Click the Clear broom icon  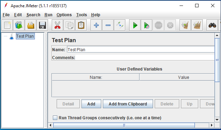pos(185,25)
